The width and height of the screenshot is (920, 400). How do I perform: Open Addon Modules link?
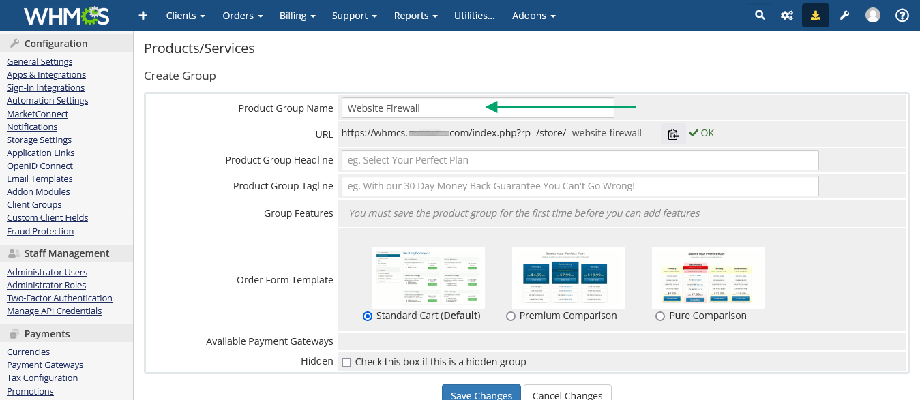pos(38,191)
